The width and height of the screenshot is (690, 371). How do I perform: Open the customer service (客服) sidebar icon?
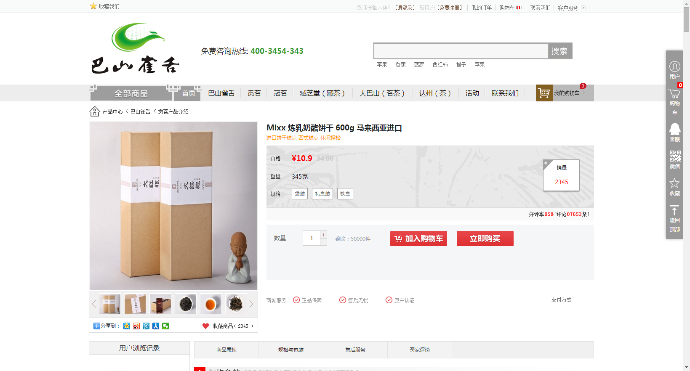(674, 130)
